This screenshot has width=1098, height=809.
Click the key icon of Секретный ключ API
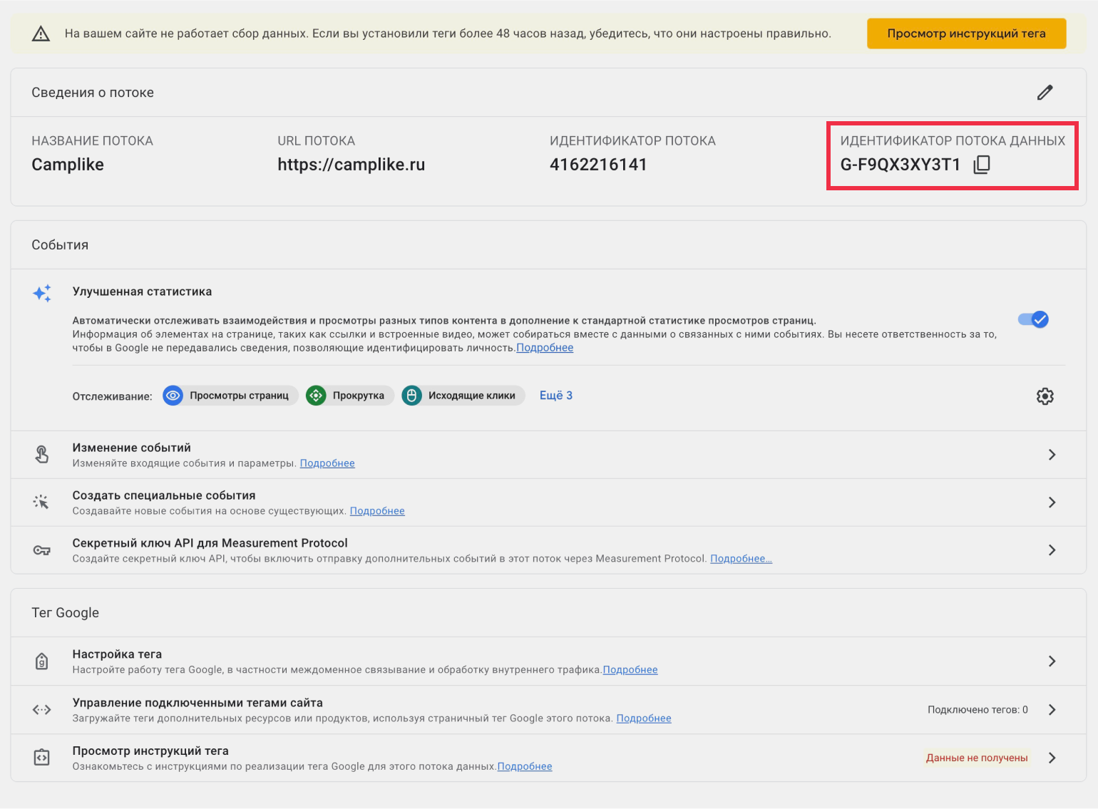[42, 550]
